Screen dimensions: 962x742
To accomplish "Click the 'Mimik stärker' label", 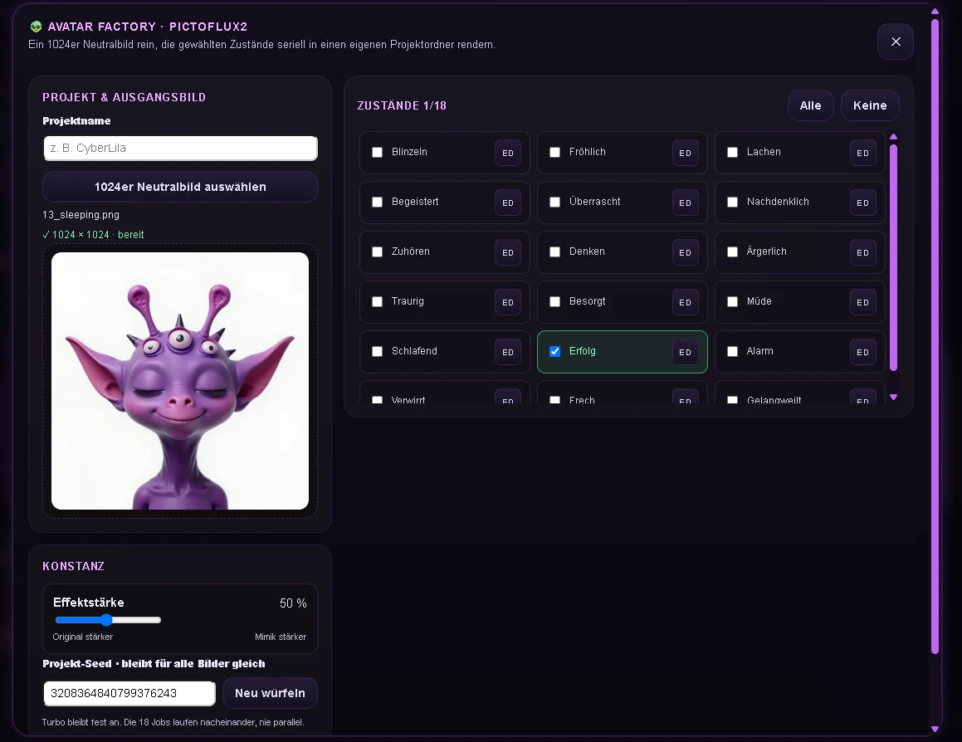I will (281, 637).
